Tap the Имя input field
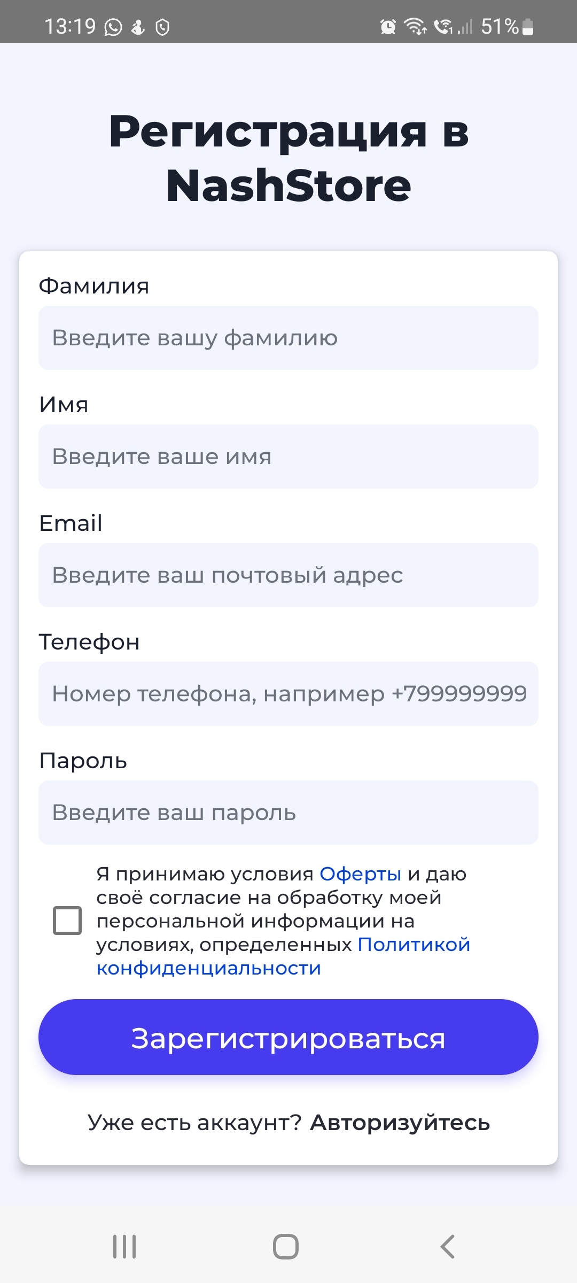577x1283 pixels. (288, 457)
